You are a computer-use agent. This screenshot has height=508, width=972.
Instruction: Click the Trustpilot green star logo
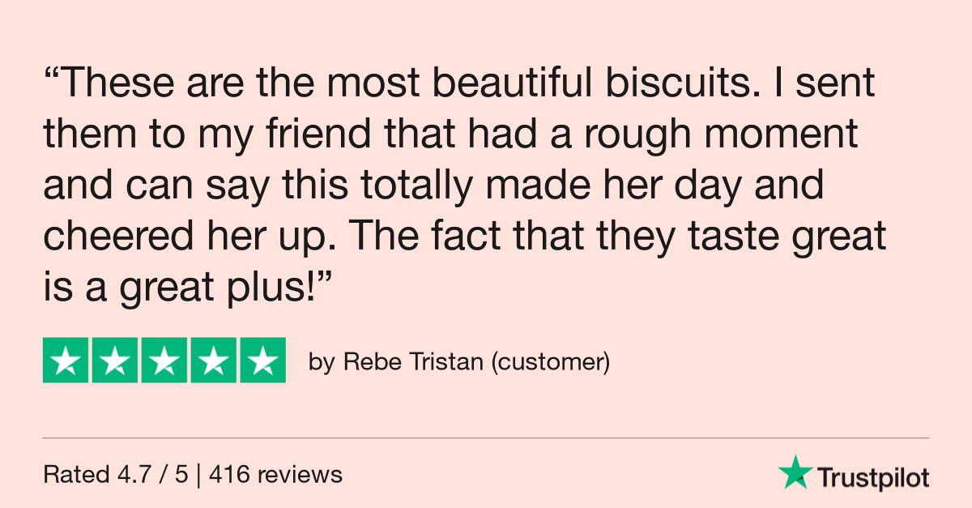[x=795, y=472]
